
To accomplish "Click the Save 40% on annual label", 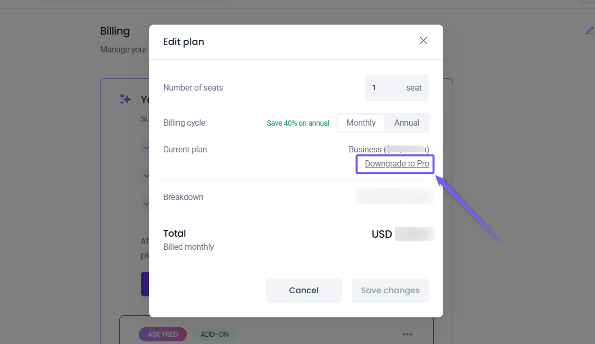I will tap(298, 124).
